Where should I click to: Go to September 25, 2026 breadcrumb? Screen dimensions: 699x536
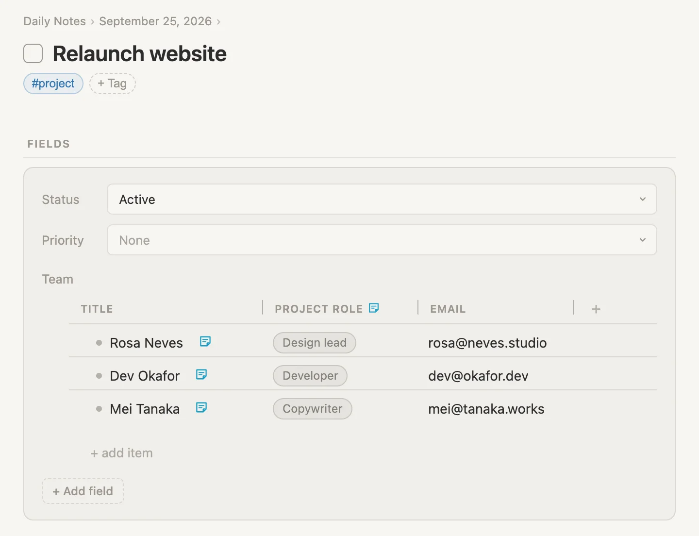point(155,21)
